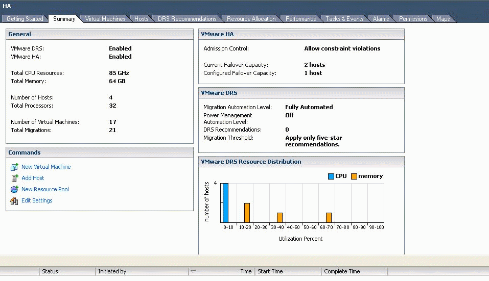Screen dimensions: 489x281
Task: Click the blue CPU legend swatch
Action: click(x=331, y=176)
